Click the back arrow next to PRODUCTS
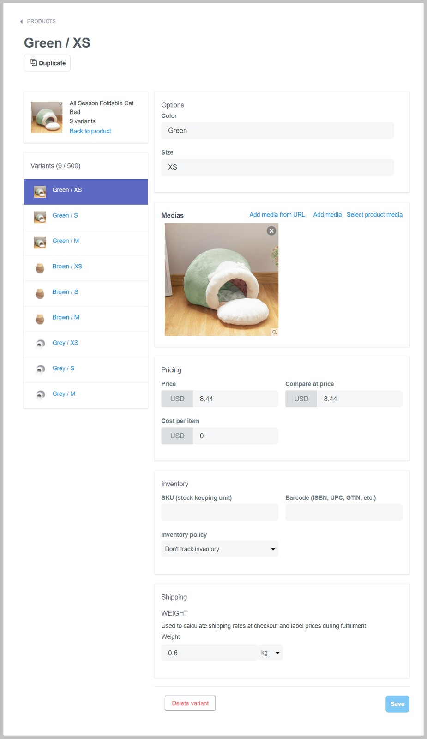427x739 pixels. 21,22
